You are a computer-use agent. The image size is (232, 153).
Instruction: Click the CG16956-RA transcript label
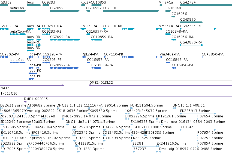(x=183, y=37)
